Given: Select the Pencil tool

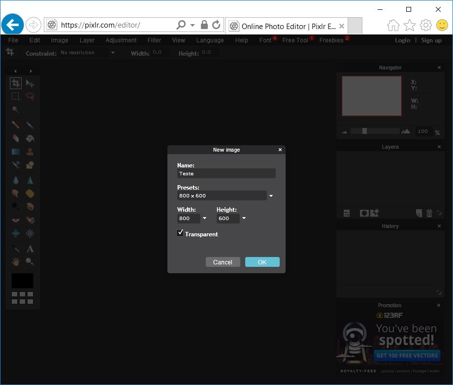Looking at the screenshot, I should click(16, 125).
